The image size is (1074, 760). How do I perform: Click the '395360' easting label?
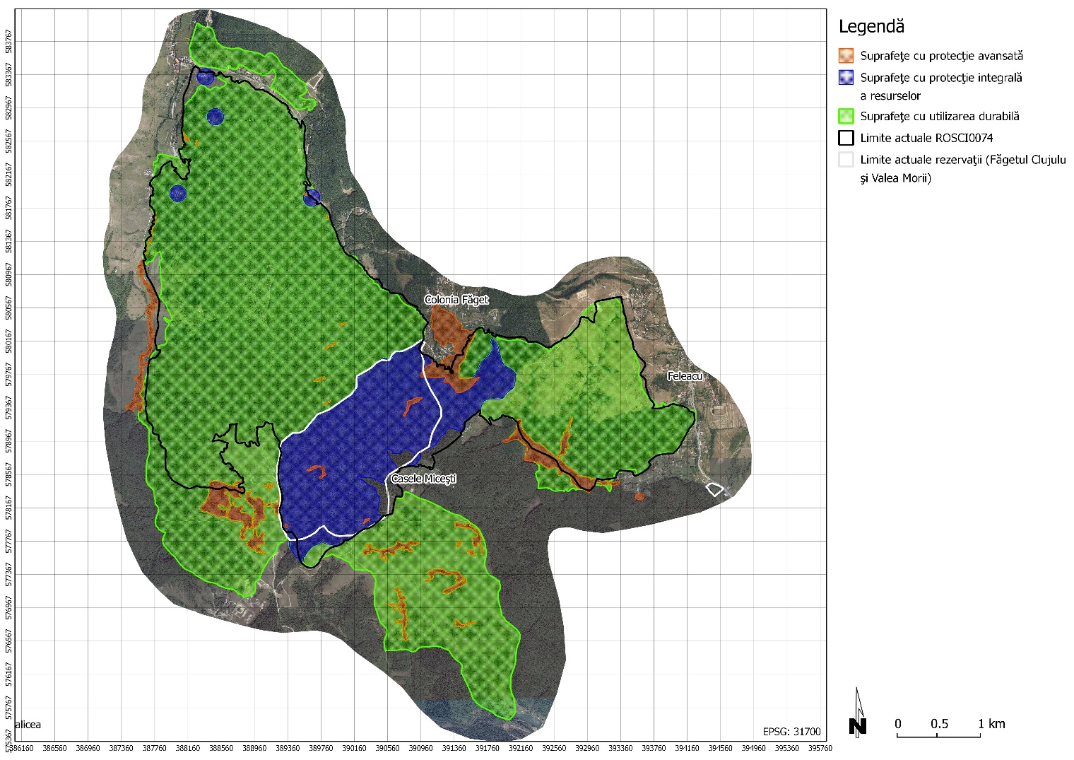pyautogui.click(x=787, y=747)
